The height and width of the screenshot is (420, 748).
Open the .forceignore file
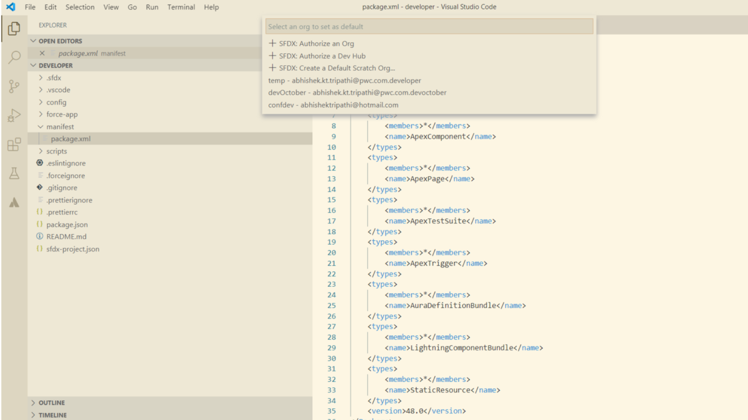click(170, 175)
